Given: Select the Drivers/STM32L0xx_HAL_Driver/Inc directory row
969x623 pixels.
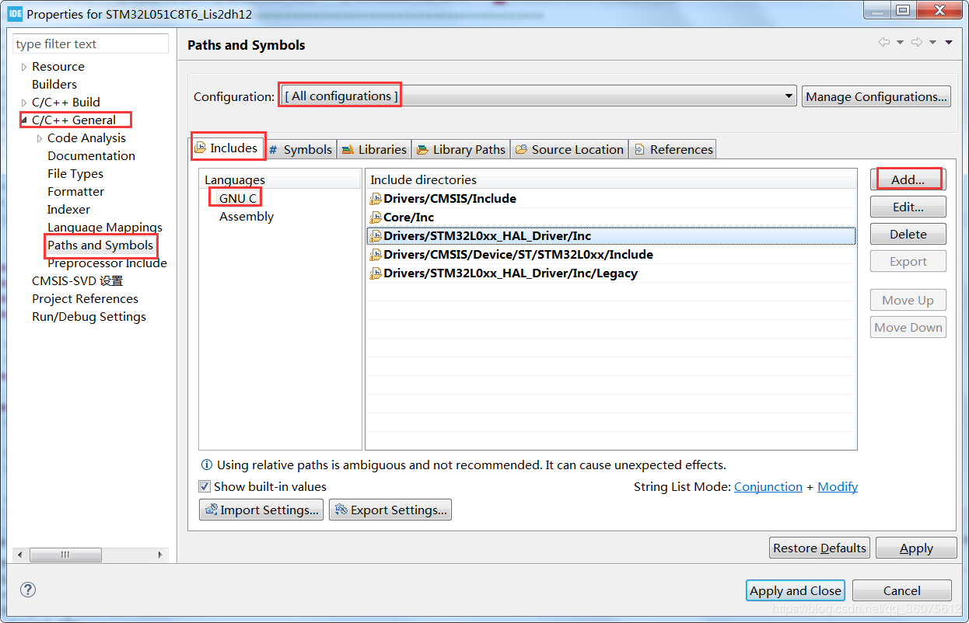Looking at the screenshot, I should [611, 236].
